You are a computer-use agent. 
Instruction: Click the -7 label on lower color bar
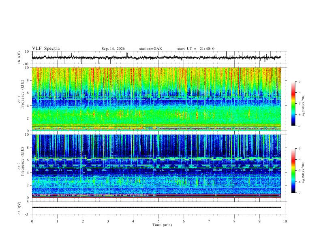point(299,193)
